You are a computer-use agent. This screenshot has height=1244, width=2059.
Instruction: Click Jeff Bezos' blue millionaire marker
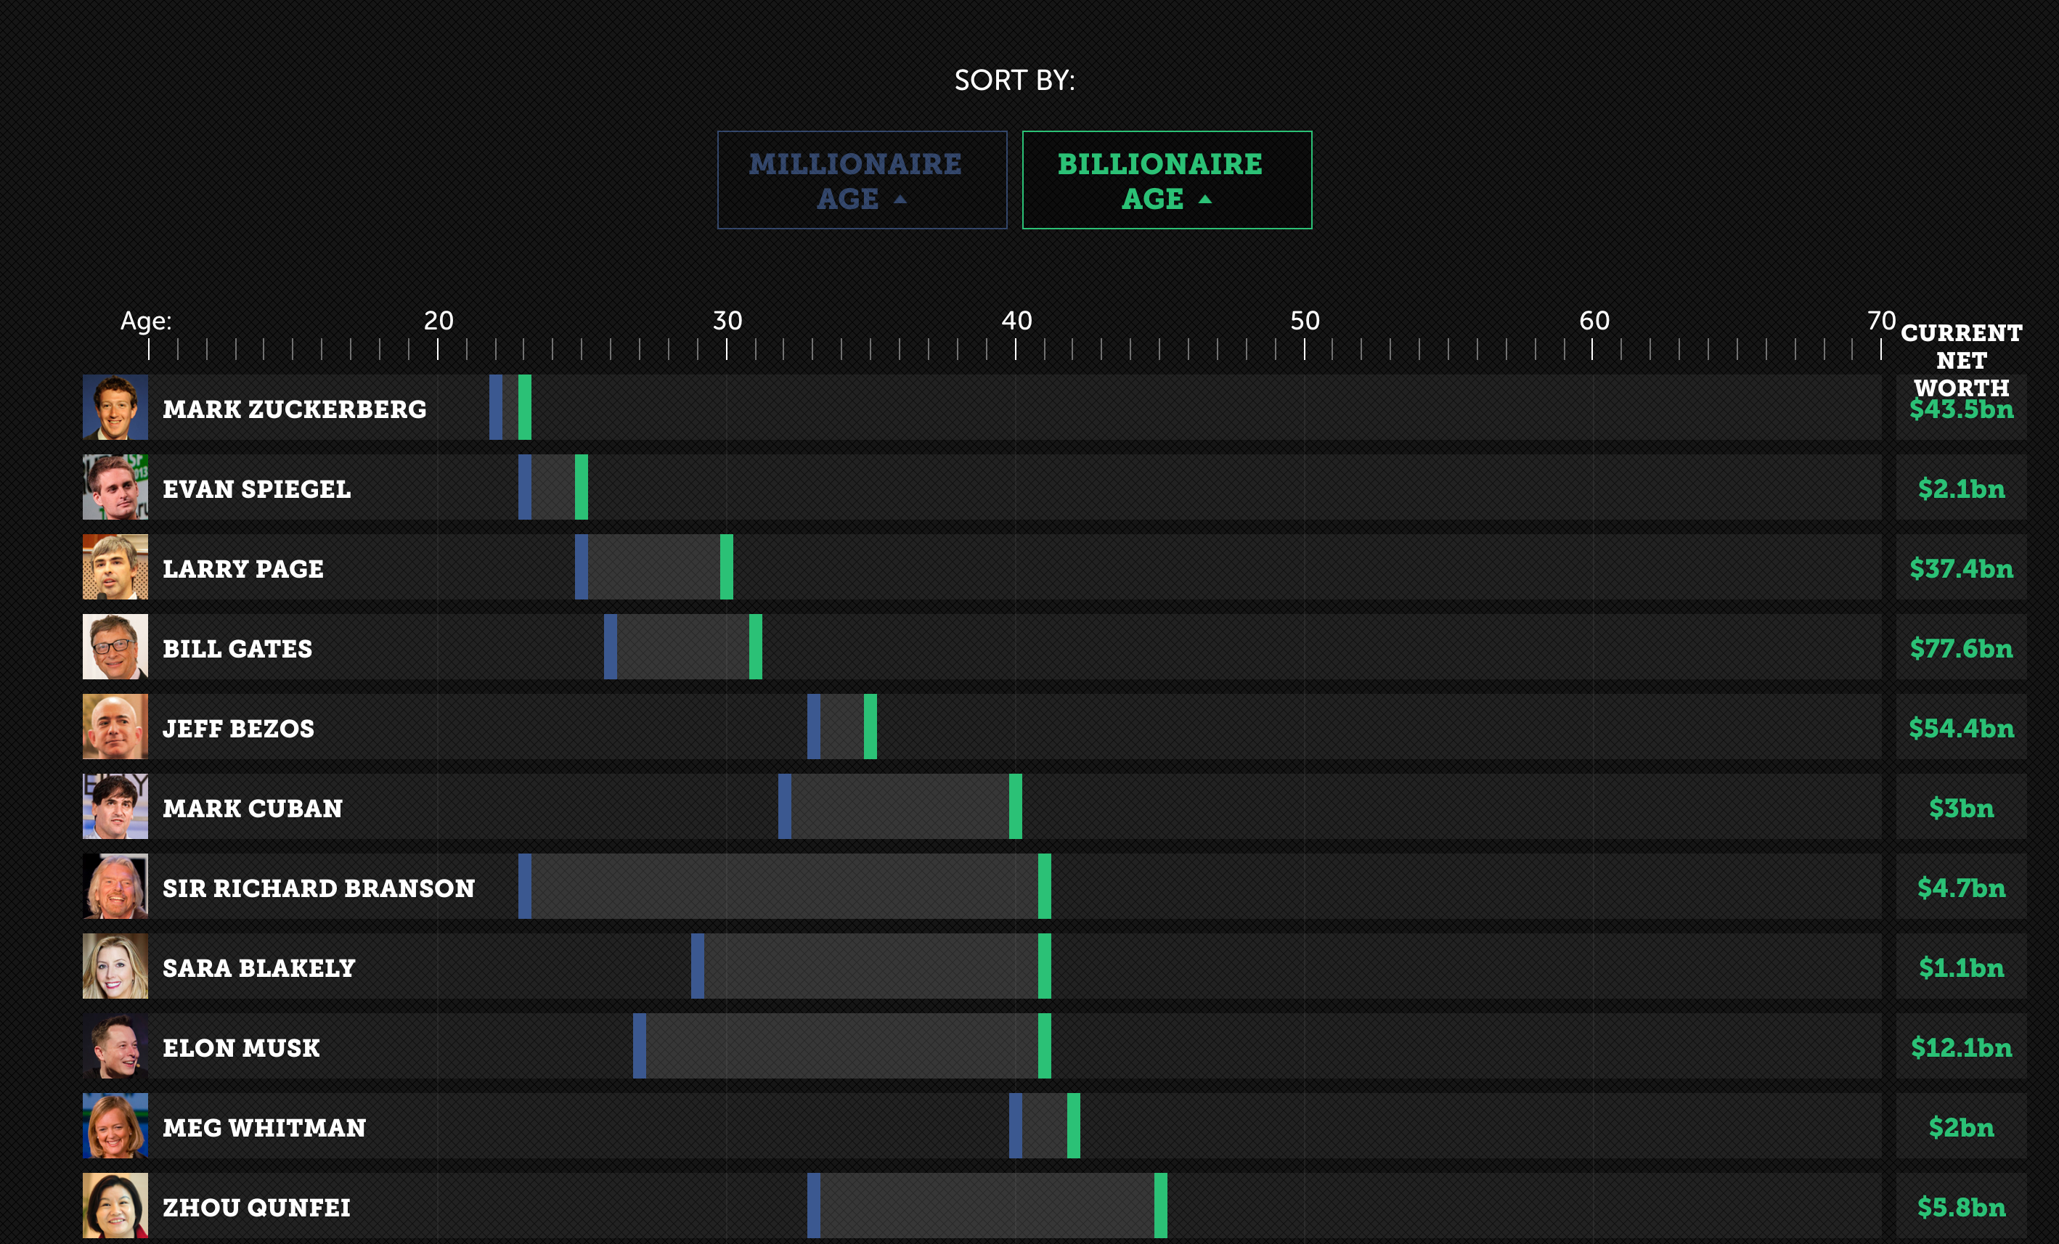point(813,726)
